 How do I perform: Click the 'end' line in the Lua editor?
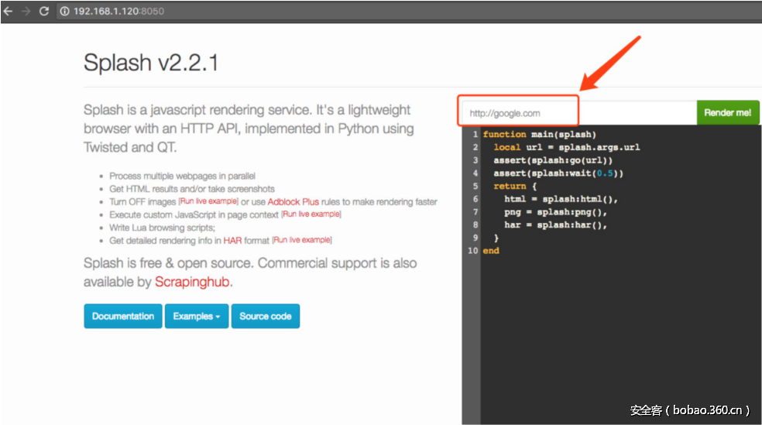[x=491, y=251]
